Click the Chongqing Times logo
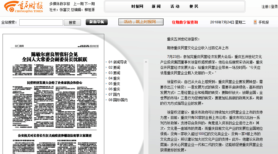This screenshot has width=278, height=154. 24,7
